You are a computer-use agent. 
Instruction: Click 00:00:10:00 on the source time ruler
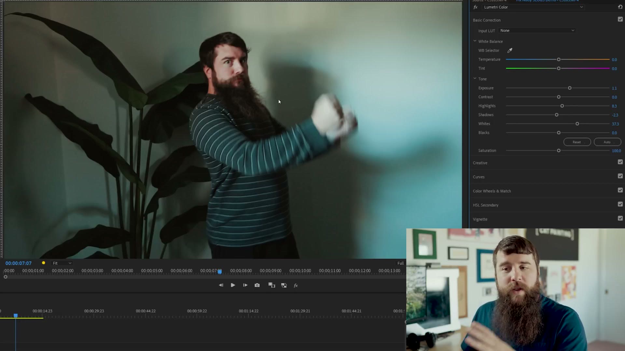point(300,271)
